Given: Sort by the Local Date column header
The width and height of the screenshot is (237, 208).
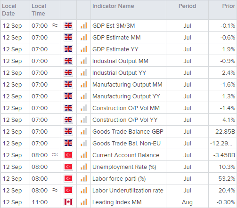Looking at the screenshot, I should pos(9,10).
